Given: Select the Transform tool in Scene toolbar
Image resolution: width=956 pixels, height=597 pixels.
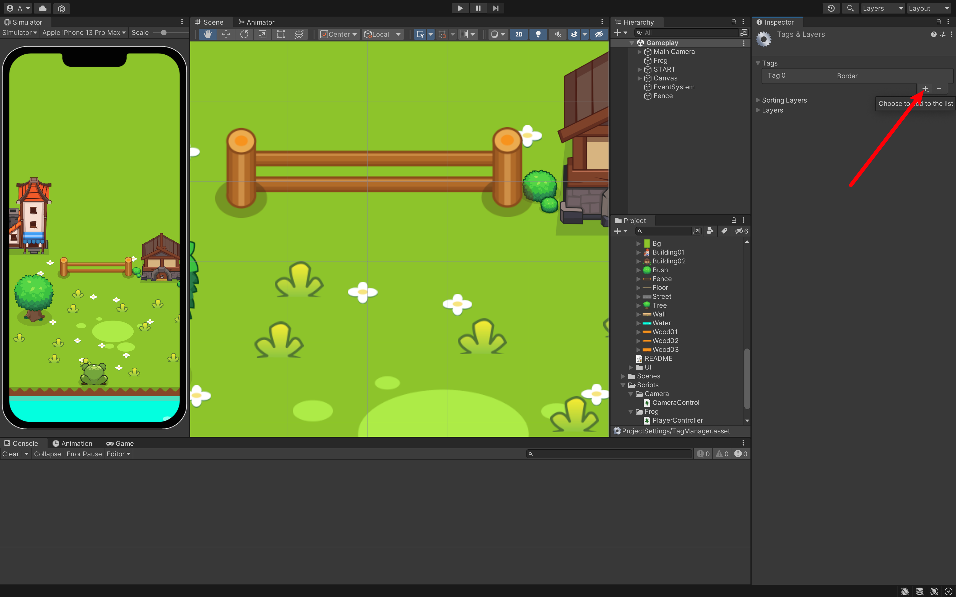Looking at the screenshot, I should 299,34.
